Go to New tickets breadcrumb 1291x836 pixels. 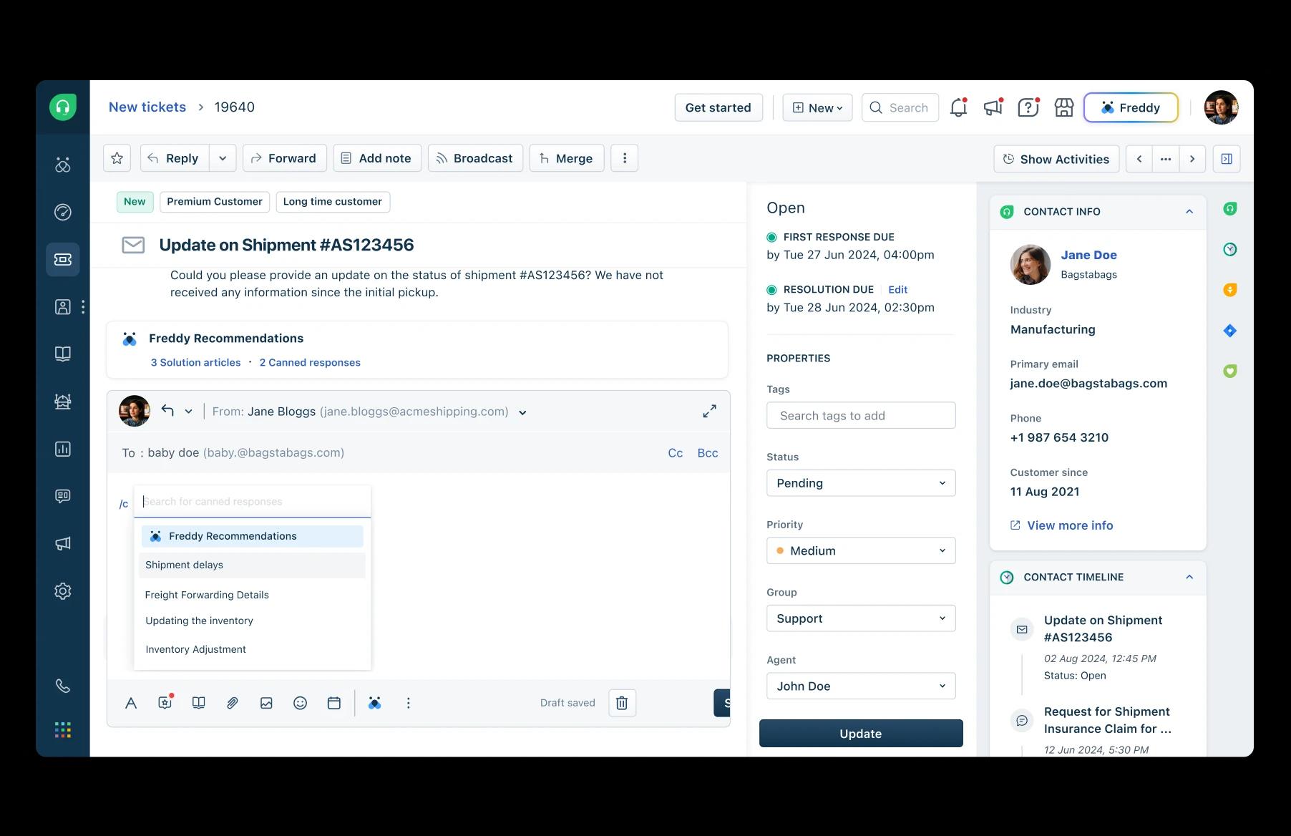pos(147,107)
